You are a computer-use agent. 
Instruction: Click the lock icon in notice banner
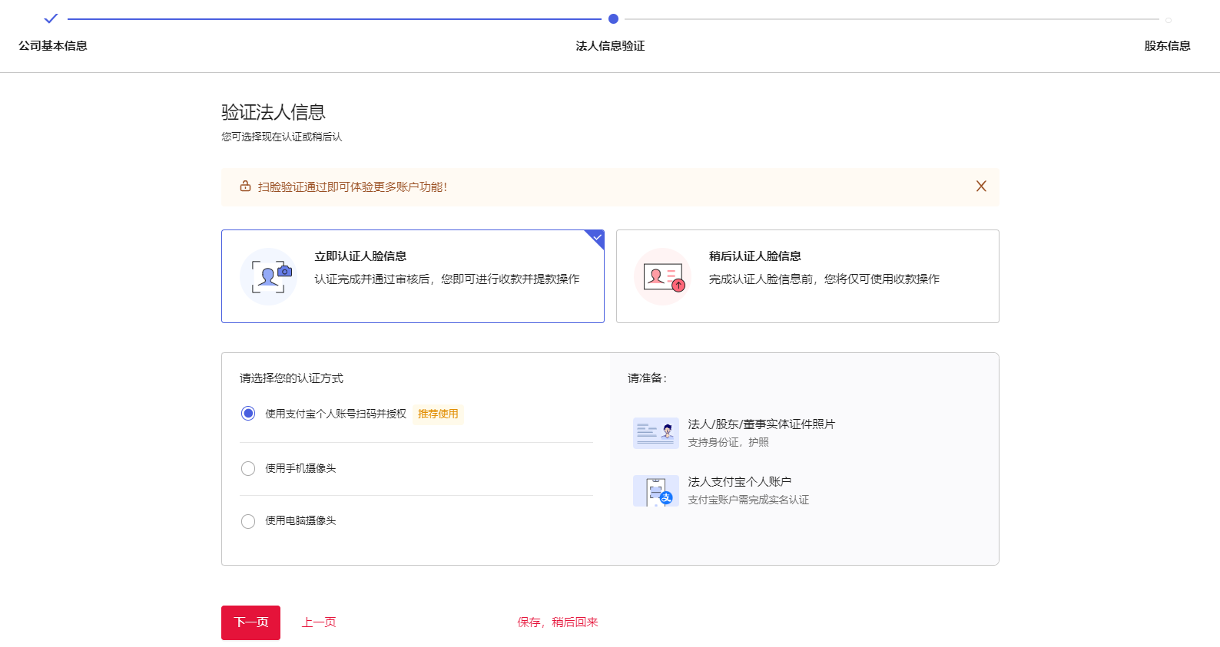pyautogui.click(x=245, y=187)
